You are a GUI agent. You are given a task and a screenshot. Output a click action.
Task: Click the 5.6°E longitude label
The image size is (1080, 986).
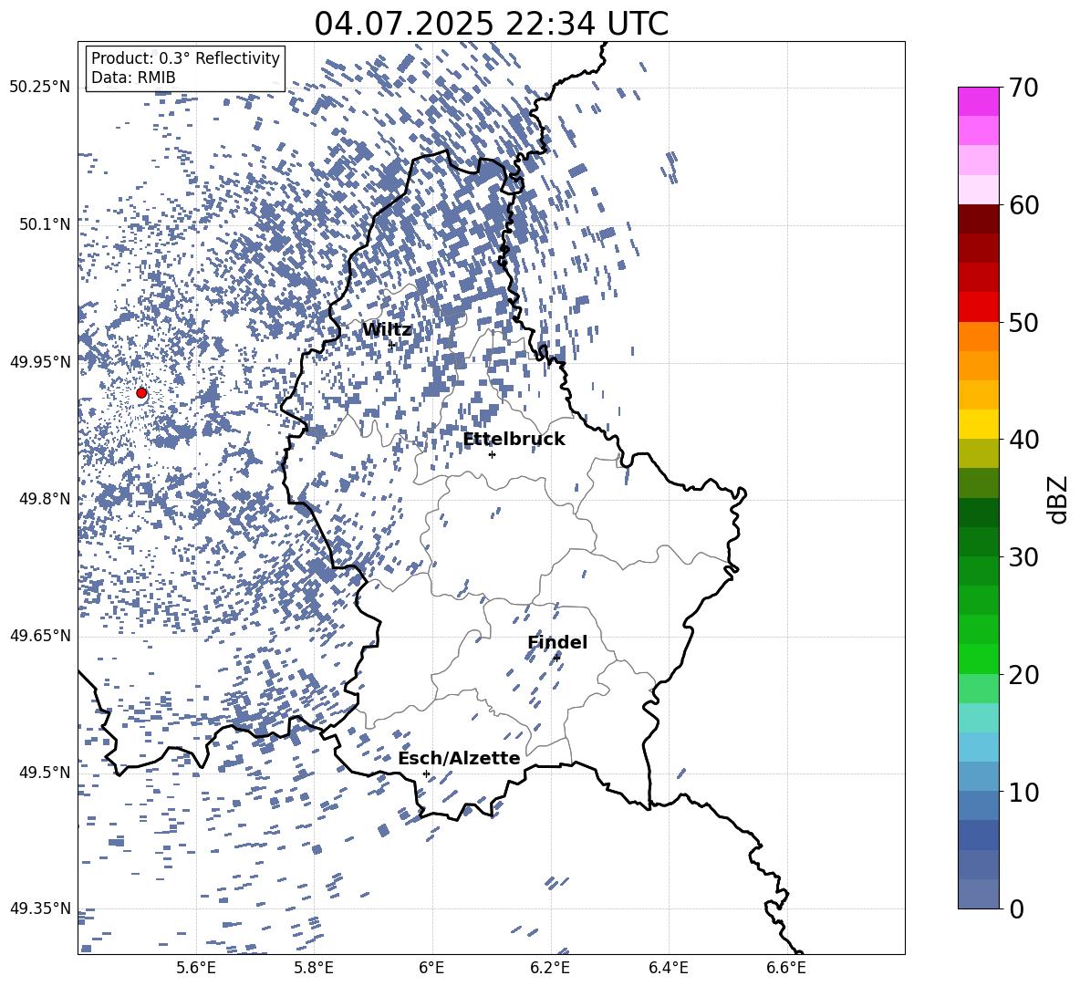click(x=195, y=969)
